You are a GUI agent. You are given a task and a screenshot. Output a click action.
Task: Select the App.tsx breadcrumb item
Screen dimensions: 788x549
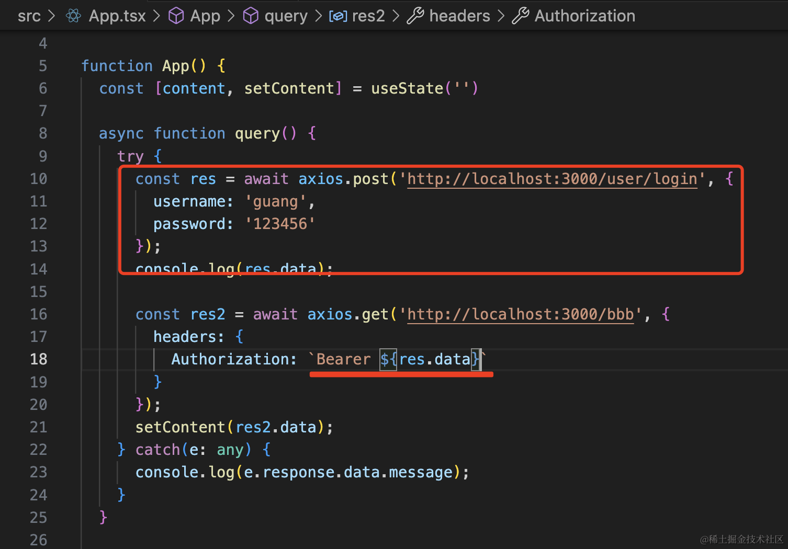coord(117,16)
